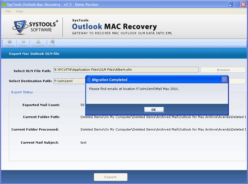Click the Open toolbar icon
Image resolution: width=248 pixels, height=184 pixels.
23,43
